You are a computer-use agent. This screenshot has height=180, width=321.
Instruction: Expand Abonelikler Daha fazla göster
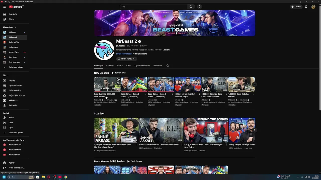14,67
